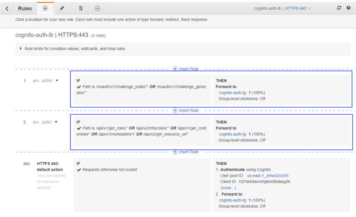This screenshot has width=356, height=217.
Task: Switch to the edit rules pencil tab
Action: (62, 8)
